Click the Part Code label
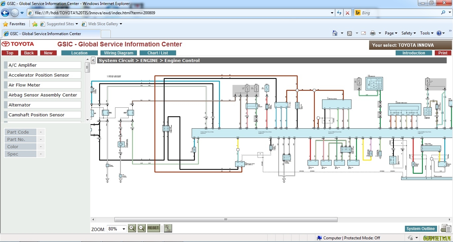Screen dimensions: 453x242 [20, 132]
